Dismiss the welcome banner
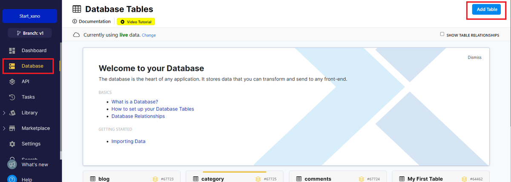The width and height of the screenshot is (511, 182). [475, 57]
